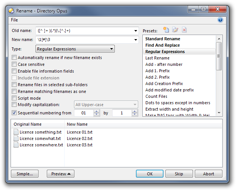Viewport: 236px width, 190px height.
Task: Uncheck Sequential numbering from
Action: [14, 113]
